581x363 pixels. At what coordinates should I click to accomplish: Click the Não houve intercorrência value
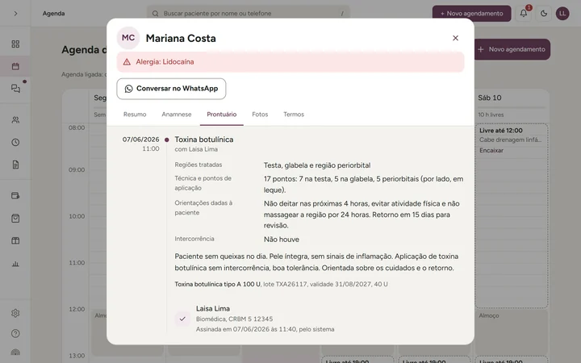[282, 240]
